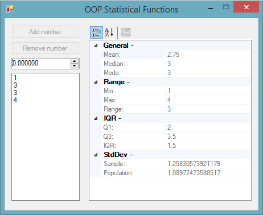
Task: Select the IQR: property label
Action: 110,146
